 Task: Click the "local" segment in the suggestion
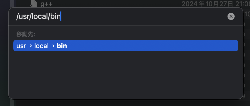(41, 46)
